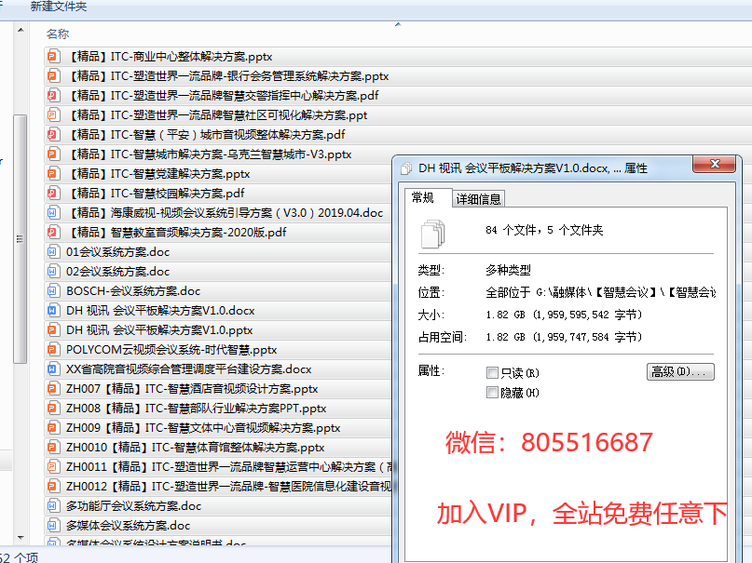This screenshot has height=563, width=752.
Task: Select 【精品】智慧教室音频解决方案-2020版.pdf name
Action: [176, 233]
